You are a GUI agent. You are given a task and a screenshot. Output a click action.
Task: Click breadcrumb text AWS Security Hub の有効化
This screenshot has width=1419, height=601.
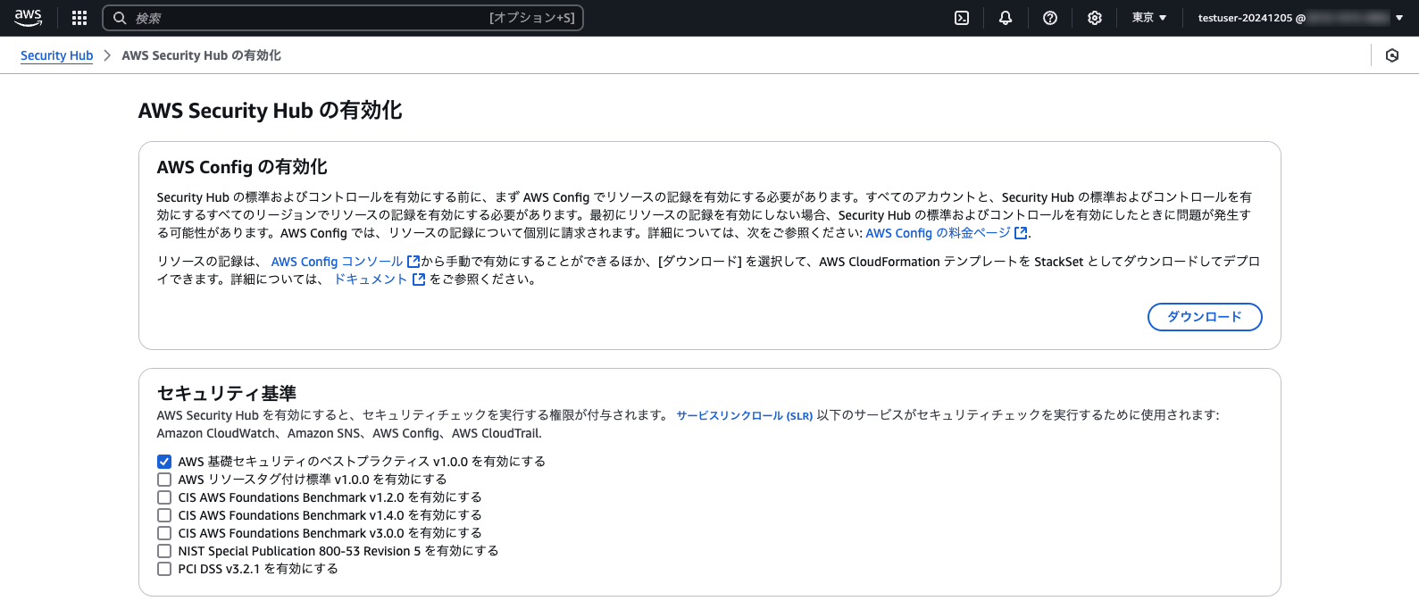[x=202, y=55]
